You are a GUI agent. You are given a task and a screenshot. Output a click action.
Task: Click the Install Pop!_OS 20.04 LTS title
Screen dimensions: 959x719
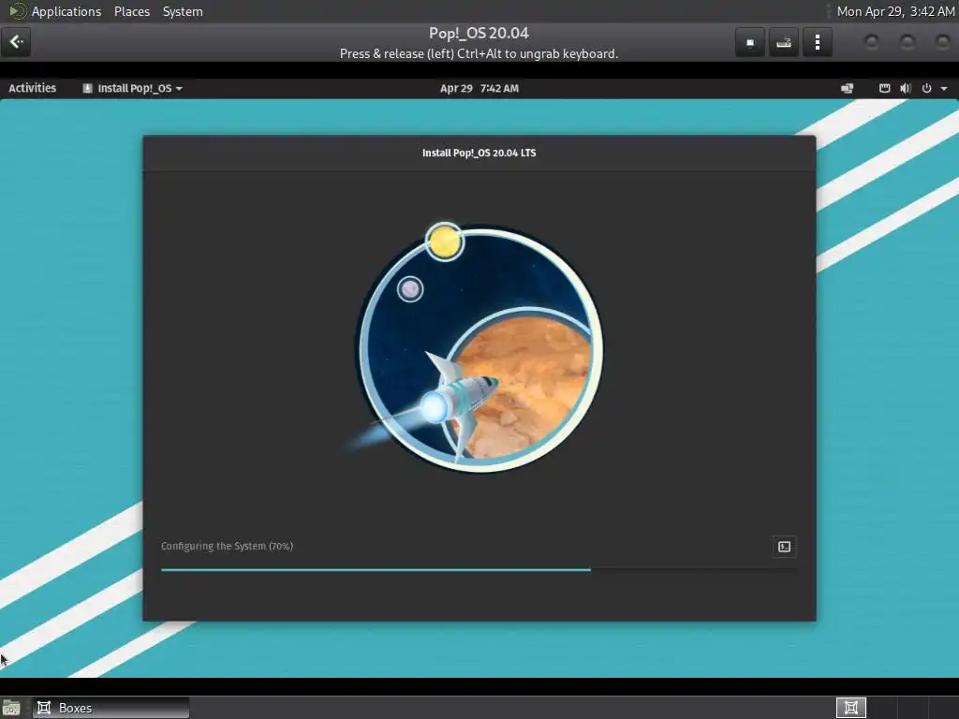click(x=479, y=153)
